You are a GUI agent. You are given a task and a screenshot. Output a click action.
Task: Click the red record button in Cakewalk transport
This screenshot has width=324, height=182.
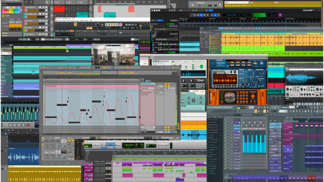[x=120, y=25]
